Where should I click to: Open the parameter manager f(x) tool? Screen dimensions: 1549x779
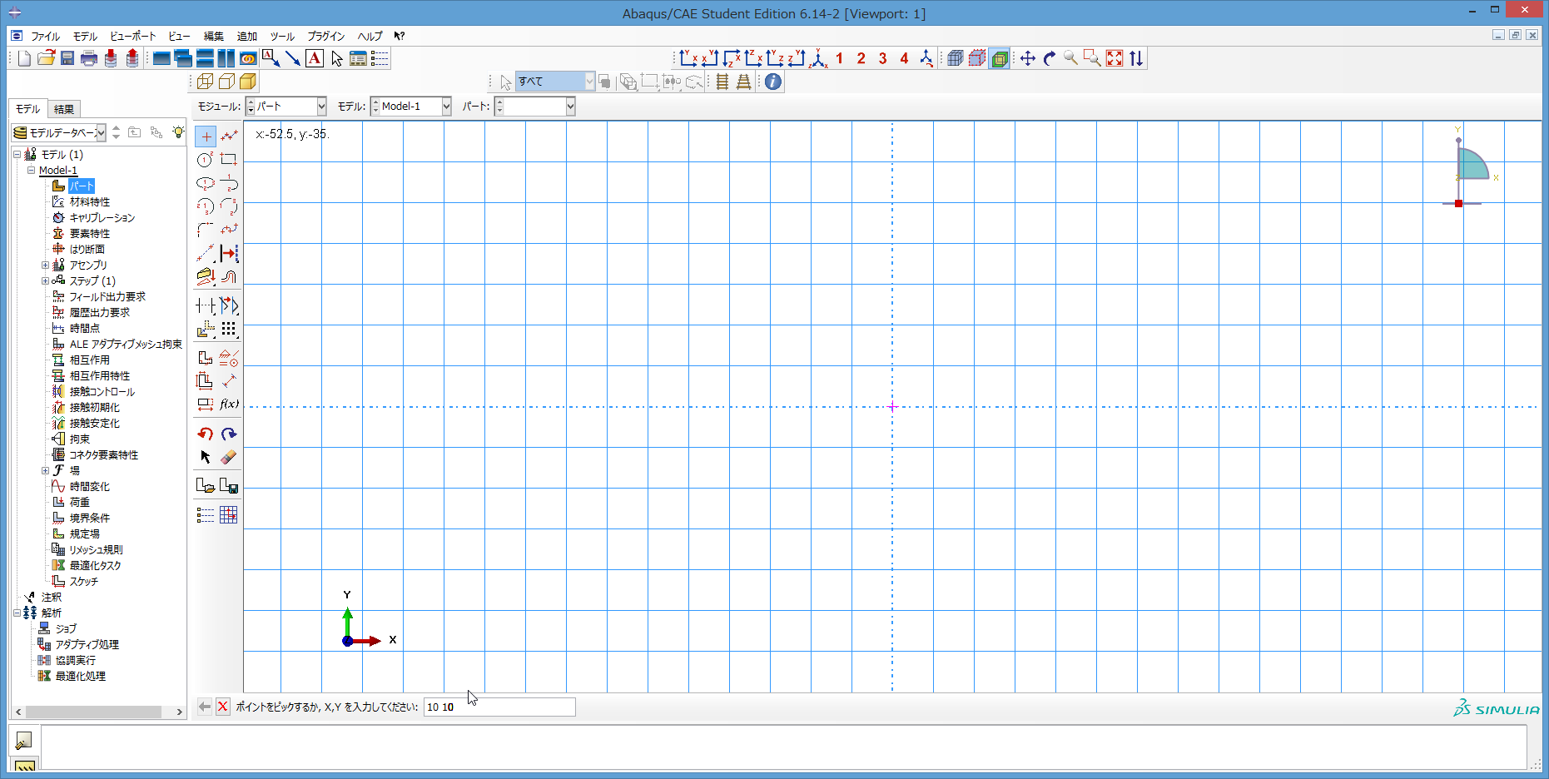(229, 404)
